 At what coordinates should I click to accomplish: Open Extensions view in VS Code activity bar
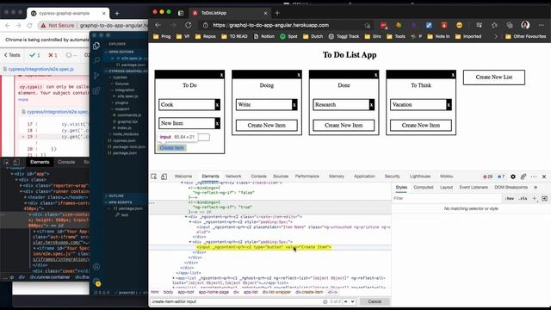(x=96, y=91)
